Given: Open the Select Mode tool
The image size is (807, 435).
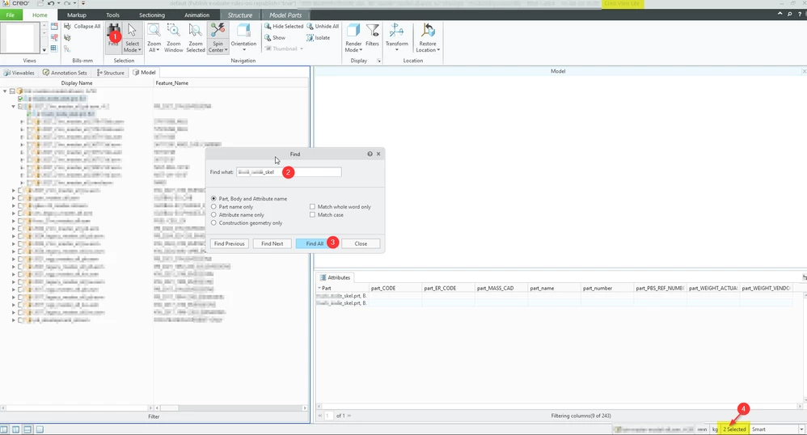Looking at the screenshot, I should tap(132, 37).
